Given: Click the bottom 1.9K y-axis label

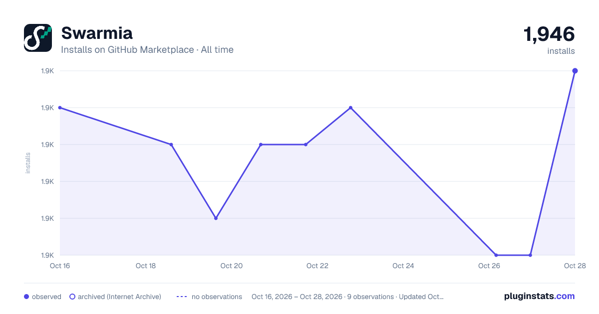Looking at the screenshot, I should click(47, 255).
